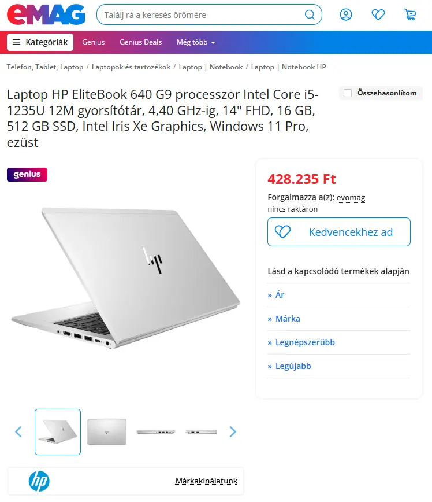Open the Legnépszerűbb related link

305,342
